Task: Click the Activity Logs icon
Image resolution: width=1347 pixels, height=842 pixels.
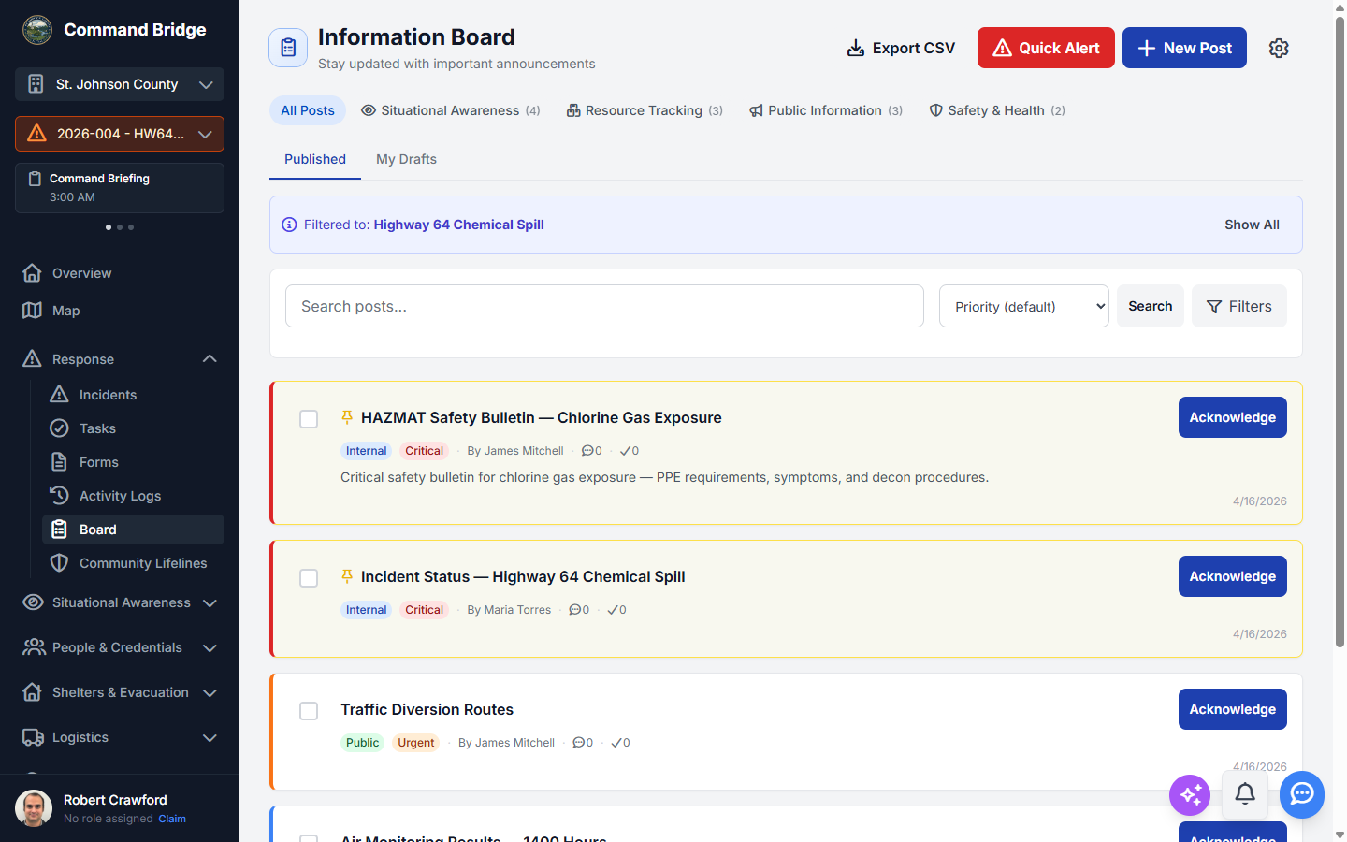Action: (x=62, y=495)
